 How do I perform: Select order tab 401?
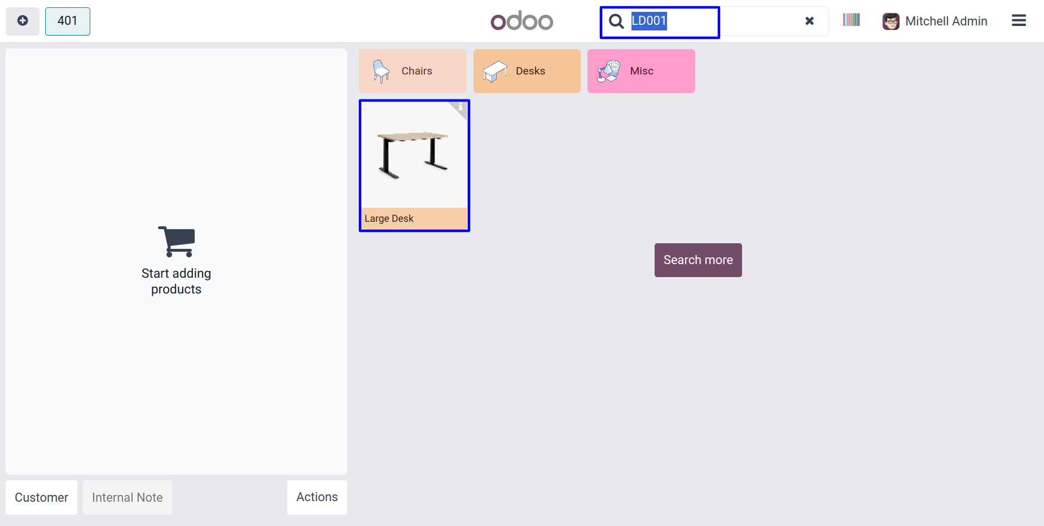coord(67,21)
